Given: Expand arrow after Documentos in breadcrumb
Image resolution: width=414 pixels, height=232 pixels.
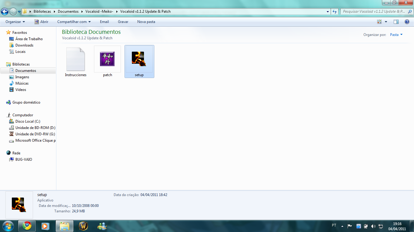Looking at the screenshot, I should [82, 11].
